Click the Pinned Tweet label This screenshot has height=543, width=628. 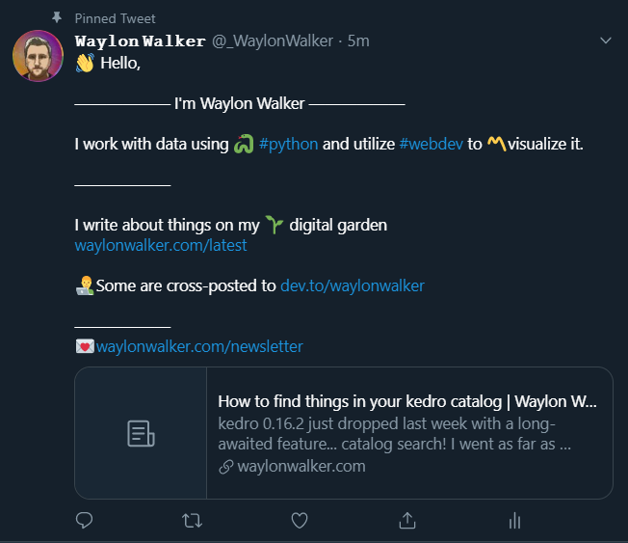point(115,18)
